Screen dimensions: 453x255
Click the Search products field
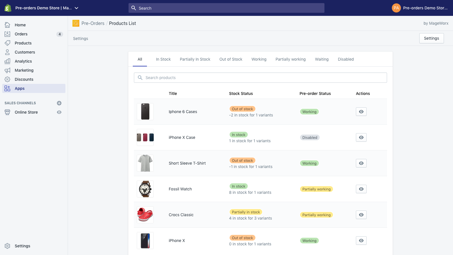point(260,78)
